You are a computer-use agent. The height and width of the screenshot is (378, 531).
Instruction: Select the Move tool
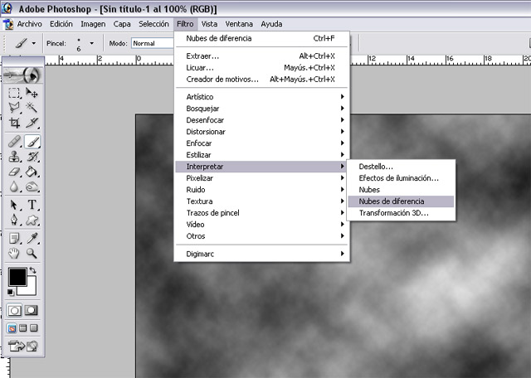point(32,93)
